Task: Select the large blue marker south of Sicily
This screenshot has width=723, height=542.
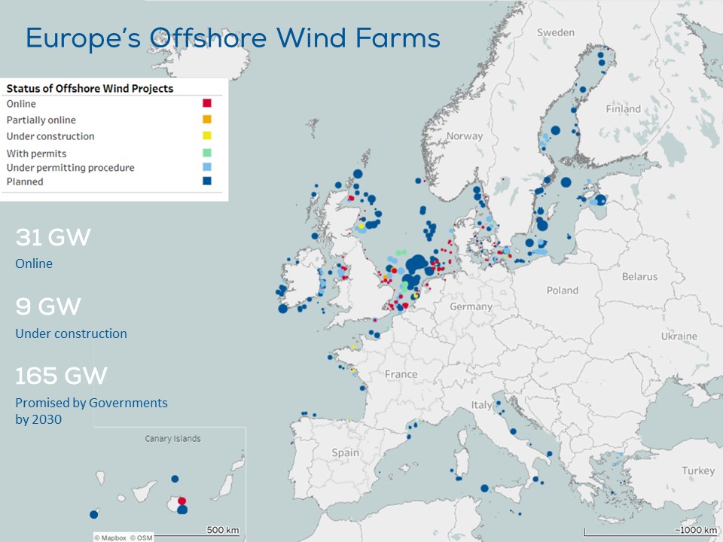Action: [484, 488]
